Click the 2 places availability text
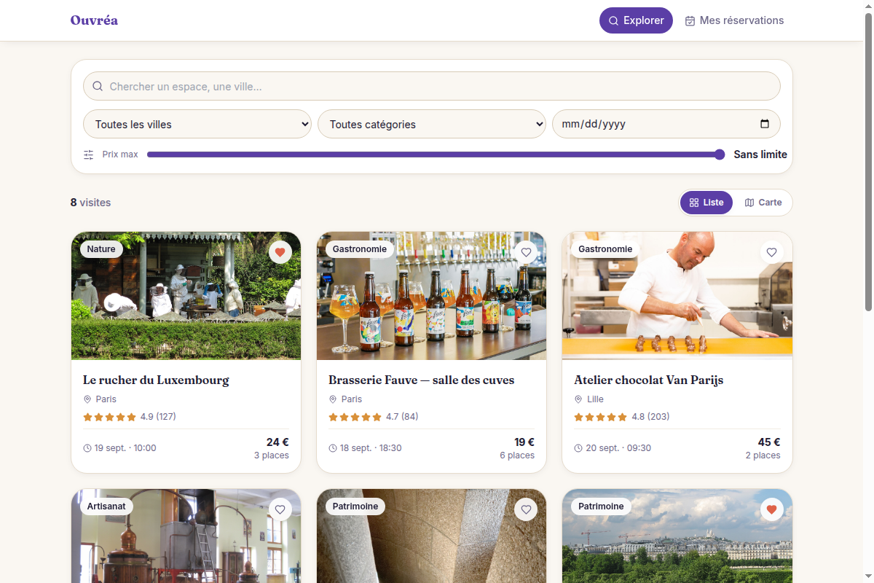 [x=763, y=455]
